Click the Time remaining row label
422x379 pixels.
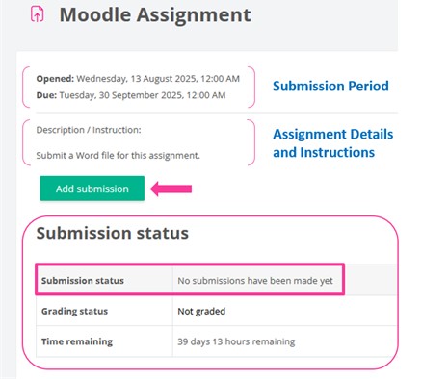(77, 341)
